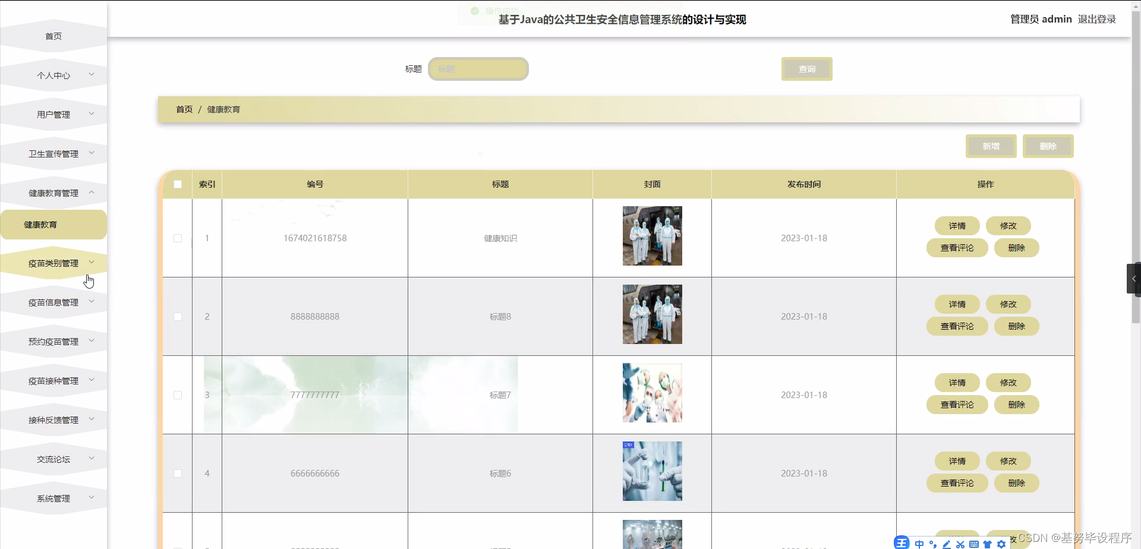Check the select-all checkbox in table header
Image resolution: width=1141 pixels, height=549 pixels.
coord(177,184)
